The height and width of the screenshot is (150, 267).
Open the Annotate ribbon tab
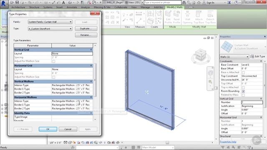[72, 7]
